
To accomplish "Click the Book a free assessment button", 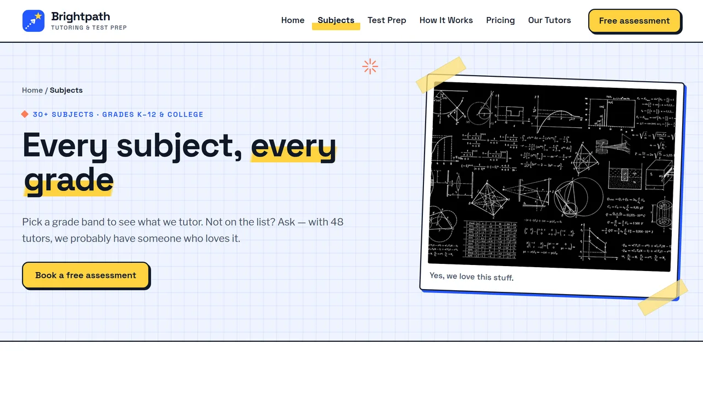I will coord(86,275).
